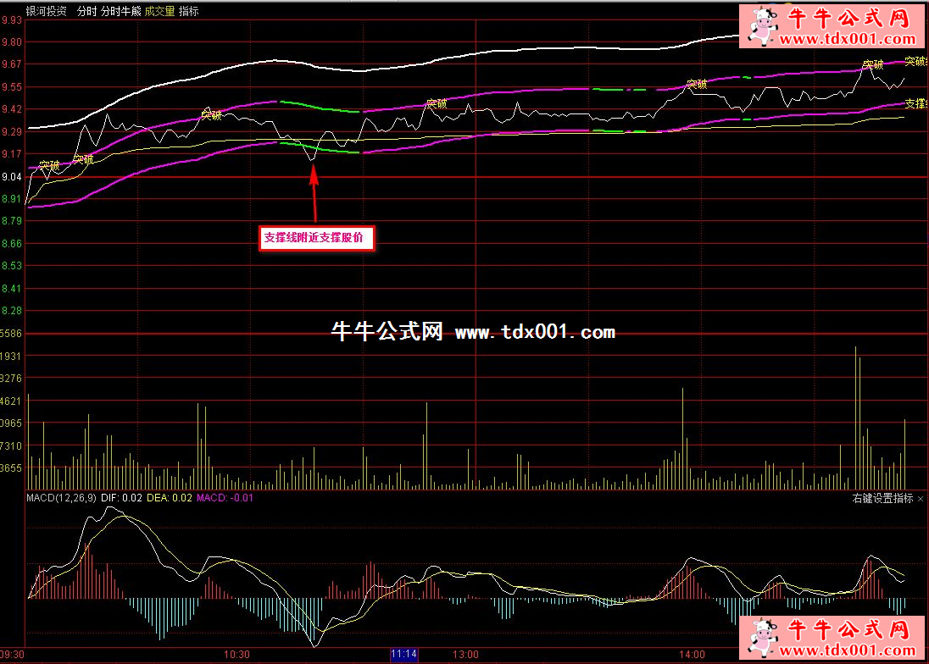Close the MACD indicator hint with X
The image size is (929, 664).
pyautogui.click(x=921, y=499)
